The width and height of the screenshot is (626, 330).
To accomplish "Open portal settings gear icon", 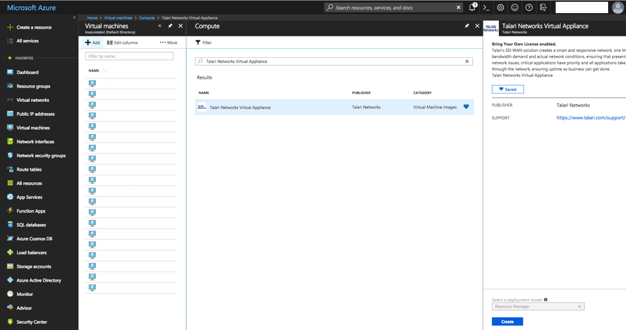I will point(501,8).
